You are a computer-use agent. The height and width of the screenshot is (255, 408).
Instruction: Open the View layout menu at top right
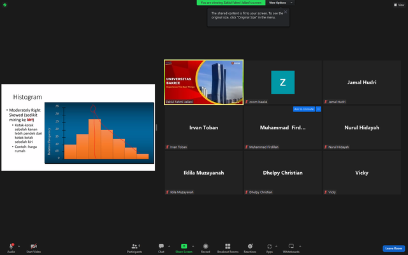click(x=399, y=4)
